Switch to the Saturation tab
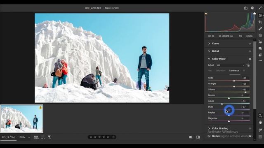The image size is (264, 148). pos(220,71)
